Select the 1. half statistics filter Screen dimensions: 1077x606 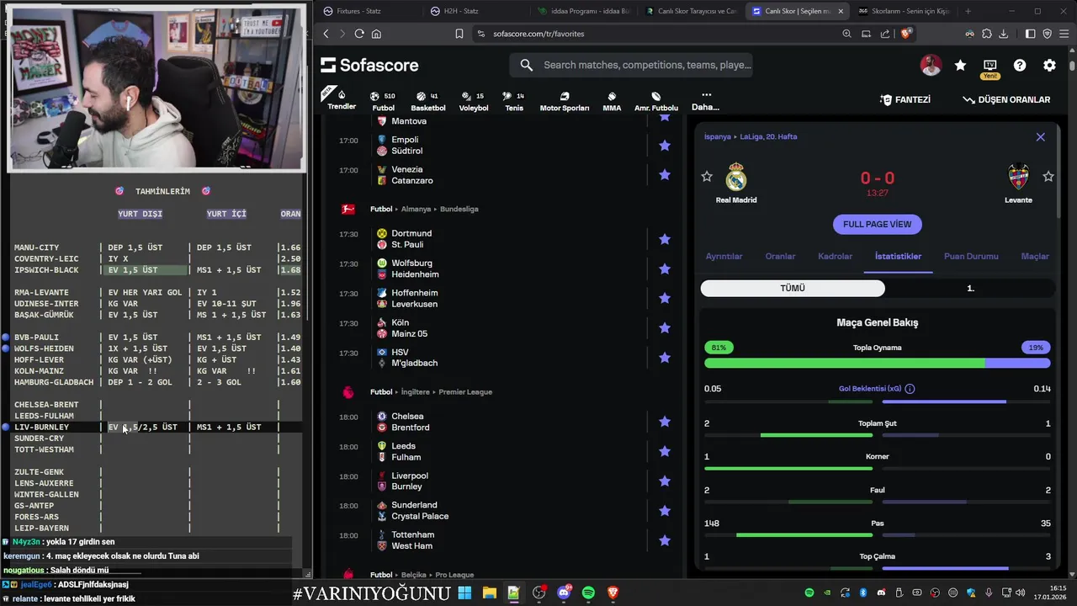pyautogui.click(x=970, y=288)
